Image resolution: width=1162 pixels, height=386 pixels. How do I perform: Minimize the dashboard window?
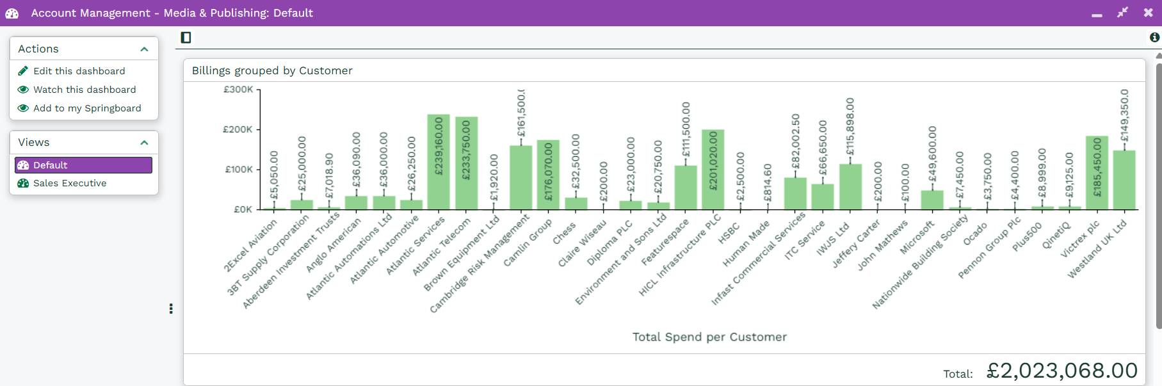tap(1097, 14)
